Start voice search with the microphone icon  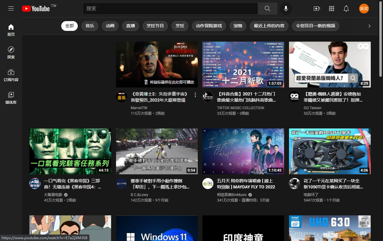(x=286, y=8)
